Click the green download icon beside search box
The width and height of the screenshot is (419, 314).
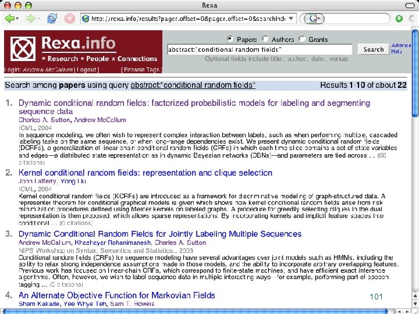(x=399, y=19)
